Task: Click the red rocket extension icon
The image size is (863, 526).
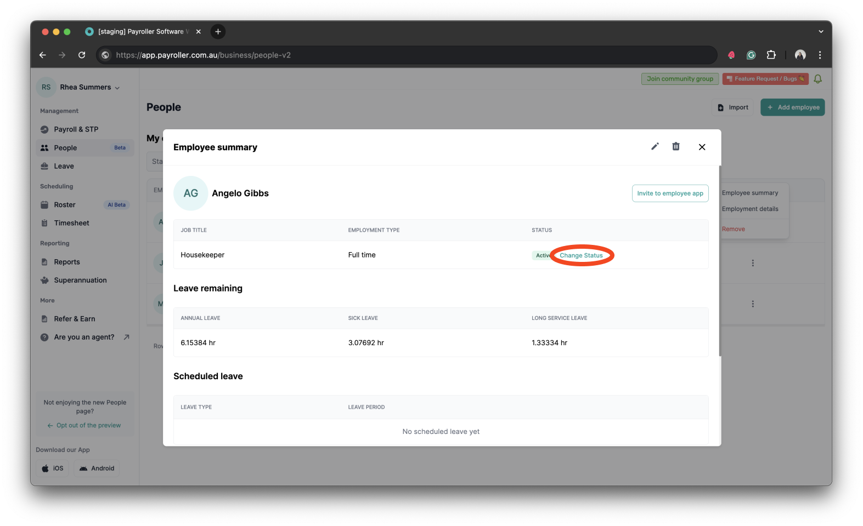Action: pyautogui.click(x=731, y=55)
